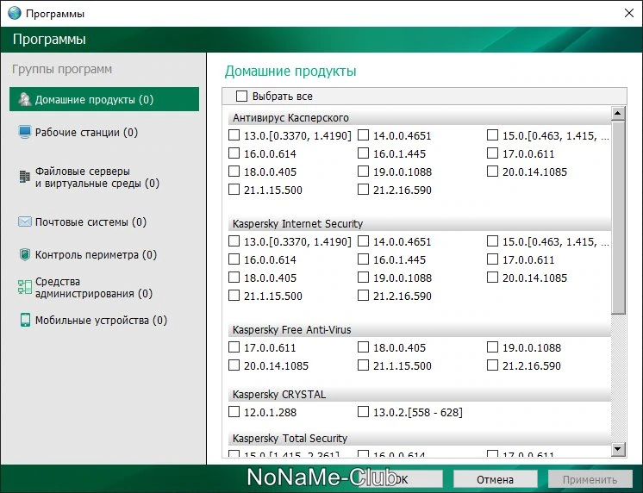Click the Kaspersky Total Security section header

(x=420, y=438)
